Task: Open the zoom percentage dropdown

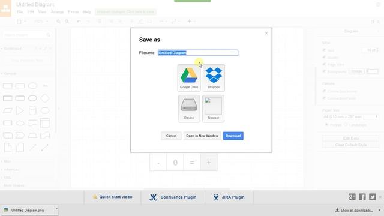Action: [41, 22]
